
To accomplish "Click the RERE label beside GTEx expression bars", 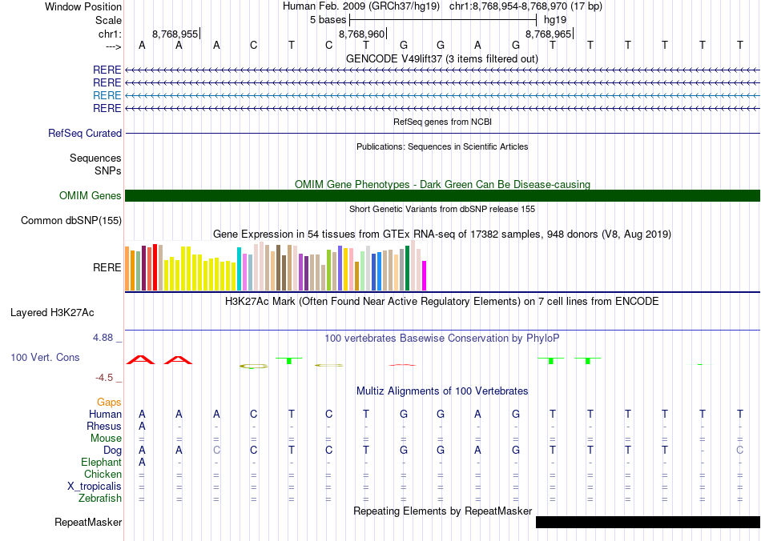I will click(x=107, y=267).
